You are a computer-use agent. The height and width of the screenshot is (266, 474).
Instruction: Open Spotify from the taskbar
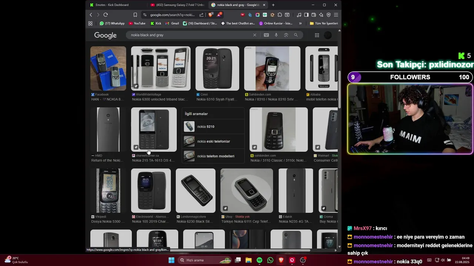coord(259,260)
